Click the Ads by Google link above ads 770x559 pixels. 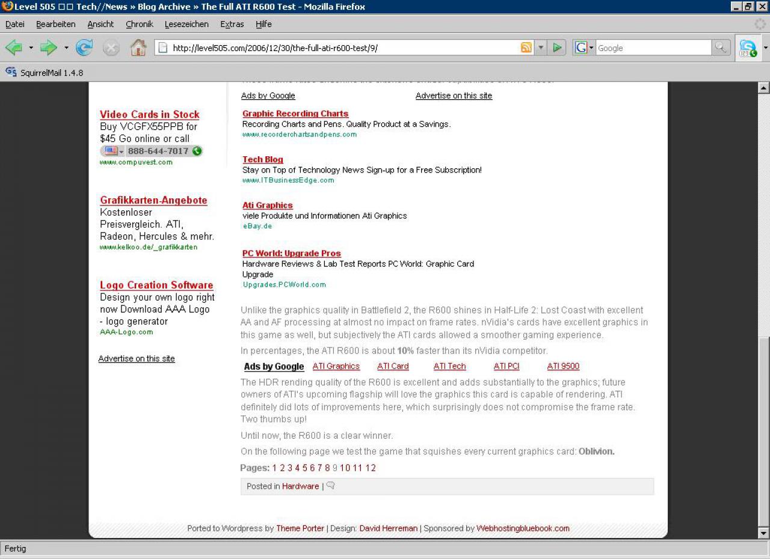pos(268,96)
